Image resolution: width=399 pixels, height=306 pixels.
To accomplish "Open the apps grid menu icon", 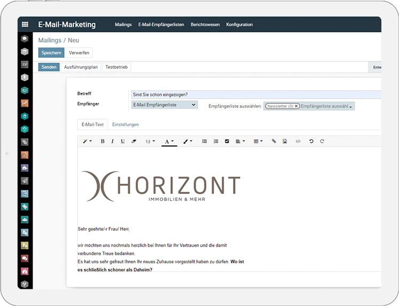I will click(x=25, y=25).
